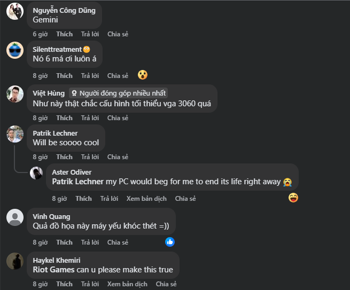
Task: Like Patrik Lechner's comment via Thích
Action: pyautogui.click(x=64, y=157)
